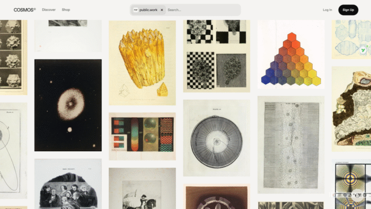Click the Log In link
Screen dimensions: 371x209
(327, 10)
